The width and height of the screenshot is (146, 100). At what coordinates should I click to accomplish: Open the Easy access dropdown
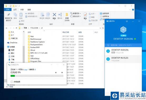coord(76,16)
